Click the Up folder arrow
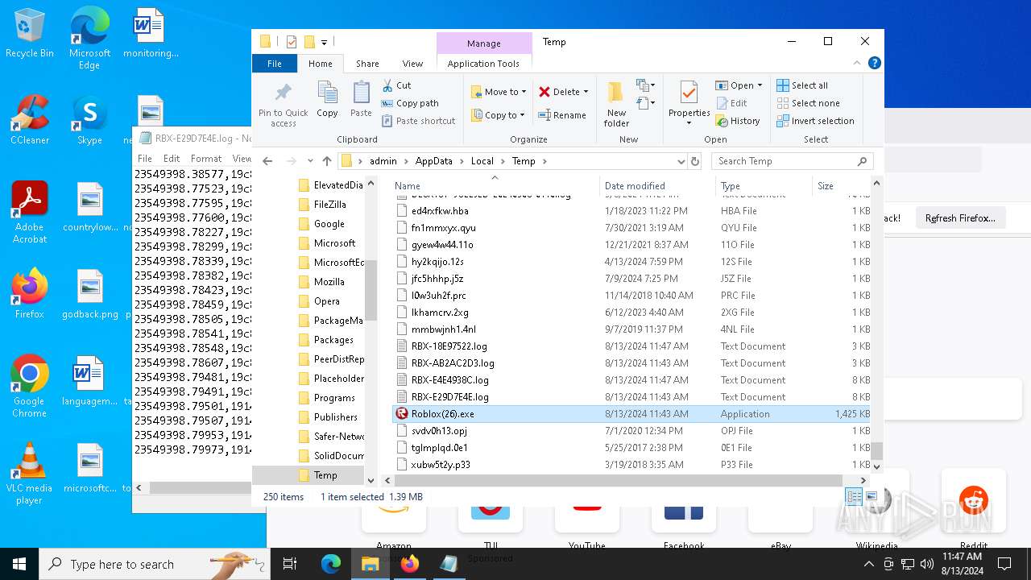This screenshot has width=1031, height=580. pyautogui.click(x=326, y=161)
